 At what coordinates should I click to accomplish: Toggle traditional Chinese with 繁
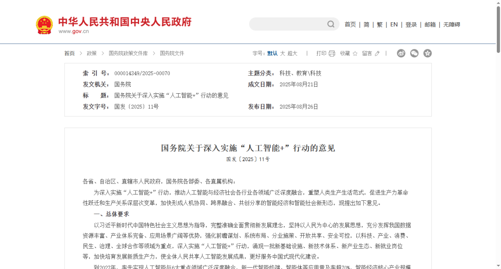379,24
